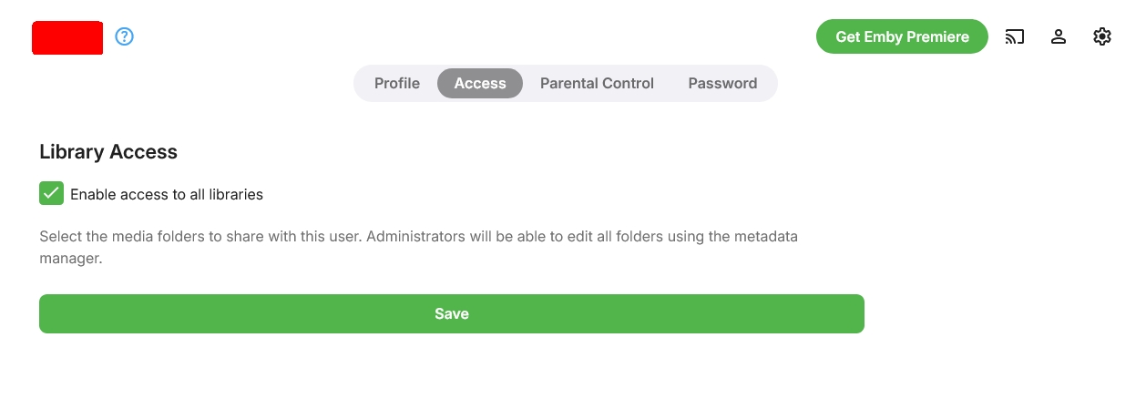The height and width of the screenshot is (409, 1146).
Task: Click the Library Access heading
Action: [108, 152]
